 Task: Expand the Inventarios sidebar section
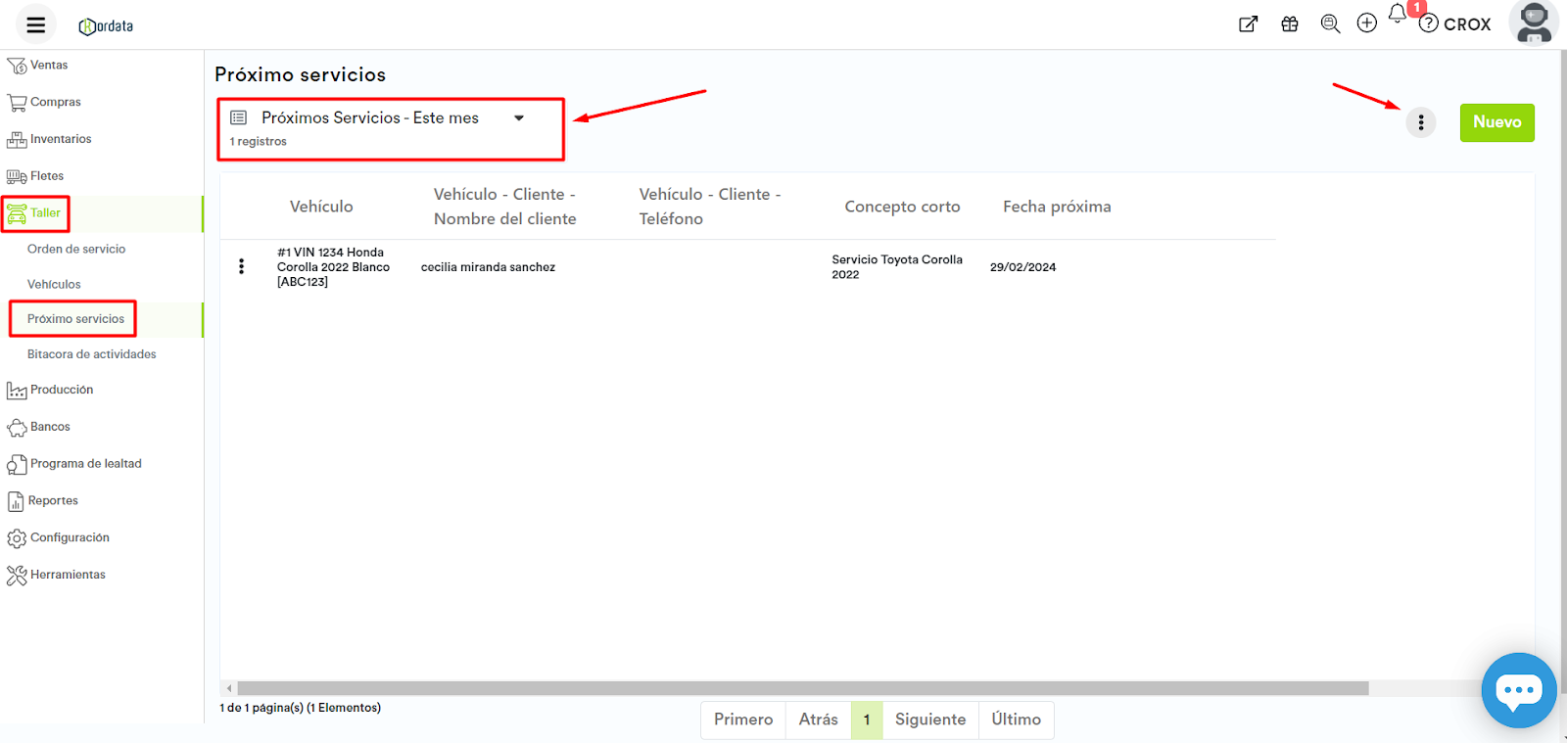click(60, 139)
